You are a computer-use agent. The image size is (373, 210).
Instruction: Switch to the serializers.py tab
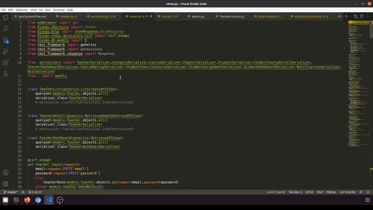(103, 16)
